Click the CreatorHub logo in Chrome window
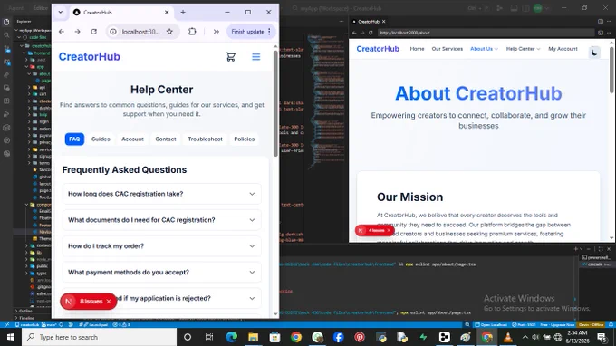Screen dimensions: 616x346 pos(89,56)
